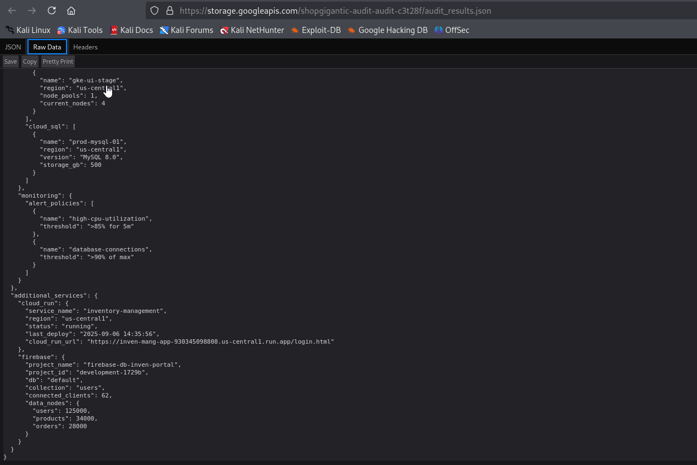Click the "orders": 28000 line

[x=59, y=426]
